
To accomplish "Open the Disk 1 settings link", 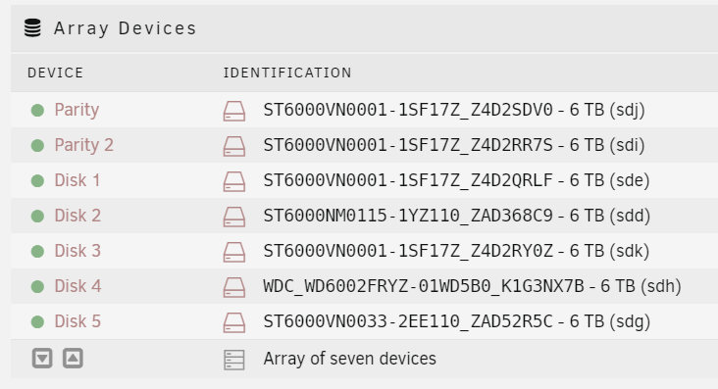I will tap(77, 180).
